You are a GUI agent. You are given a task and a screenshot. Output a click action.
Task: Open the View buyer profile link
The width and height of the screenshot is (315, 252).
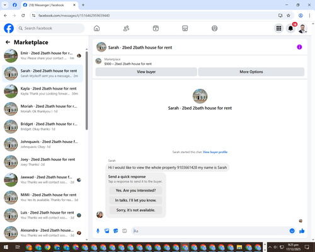pos(215,152)
